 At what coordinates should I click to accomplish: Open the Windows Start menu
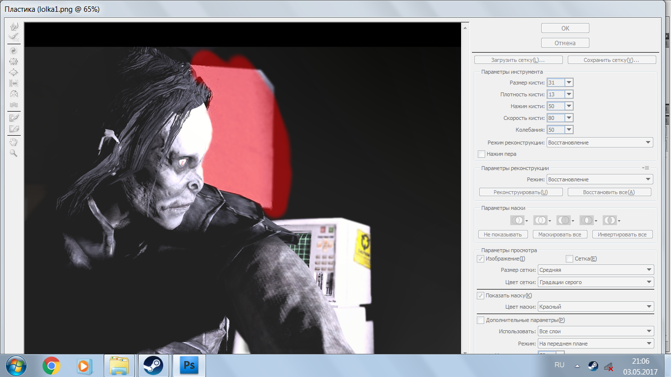pos(16,366)
